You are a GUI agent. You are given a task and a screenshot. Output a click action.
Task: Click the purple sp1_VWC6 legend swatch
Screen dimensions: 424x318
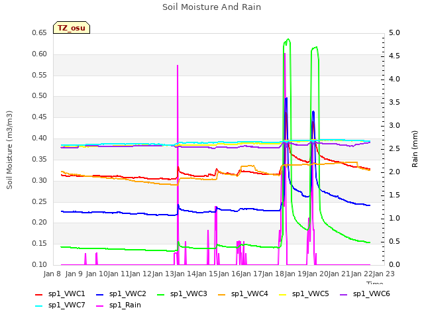(x=344, y=294)
